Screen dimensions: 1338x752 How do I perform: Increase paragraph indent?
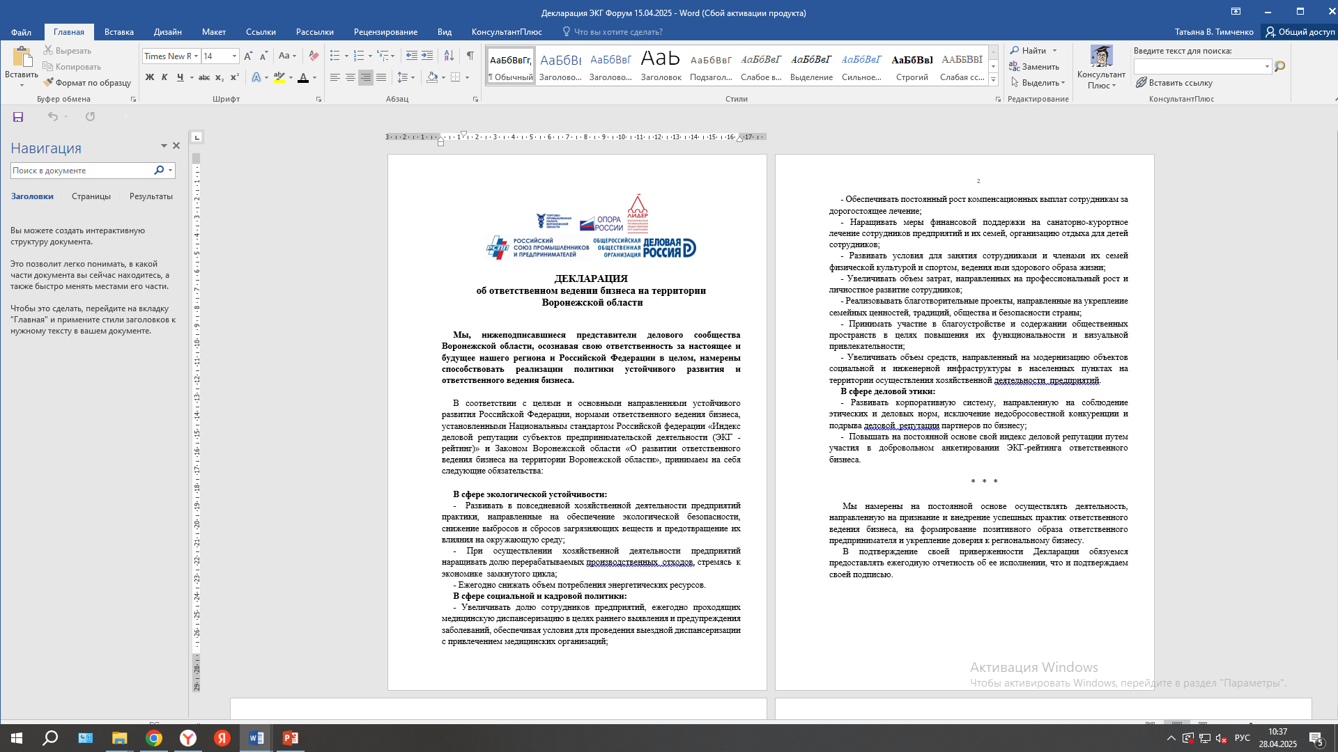(x=427, y=56)
